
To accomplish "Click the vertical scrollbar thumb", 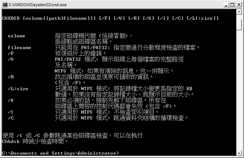I will tap(239, 22).
